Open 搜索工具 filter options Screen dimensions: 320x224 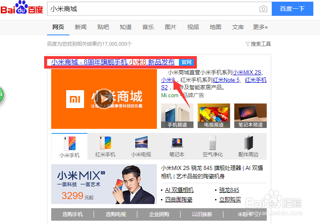point(258,44)
